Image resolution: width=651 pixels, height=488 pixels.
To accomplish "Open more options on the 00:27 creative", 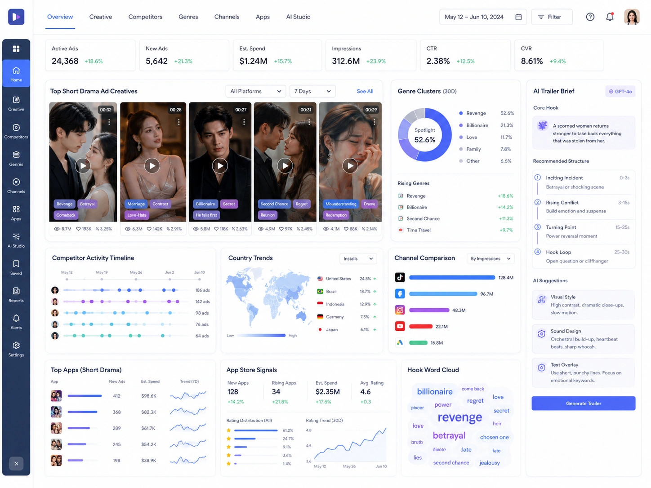I will coord(244,122).
